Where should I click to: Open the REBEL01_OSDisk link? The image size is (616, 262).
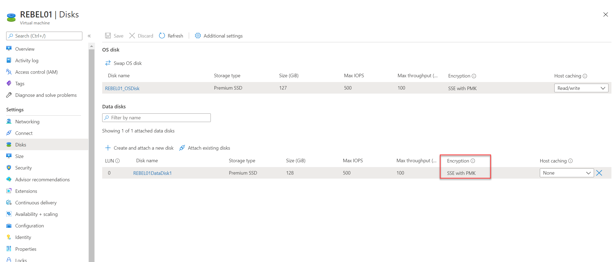click(122, 88)
